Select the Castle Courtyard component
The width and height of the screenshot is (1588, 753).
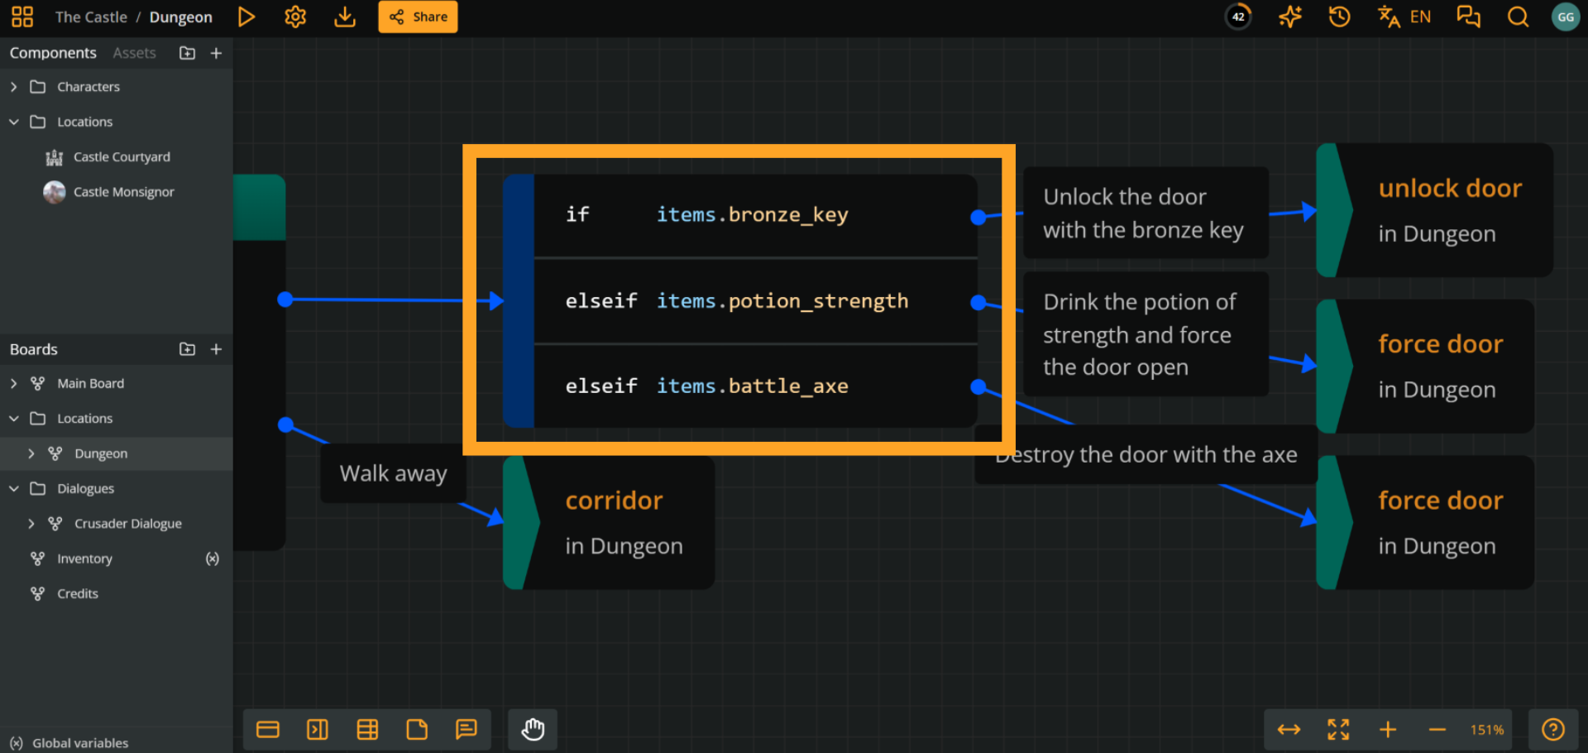click(122, 157)
